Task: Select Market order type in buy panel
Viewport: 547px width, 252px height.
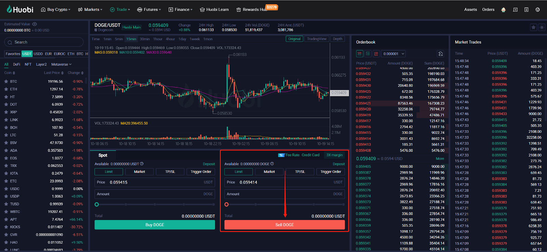Action: point(139,172)
